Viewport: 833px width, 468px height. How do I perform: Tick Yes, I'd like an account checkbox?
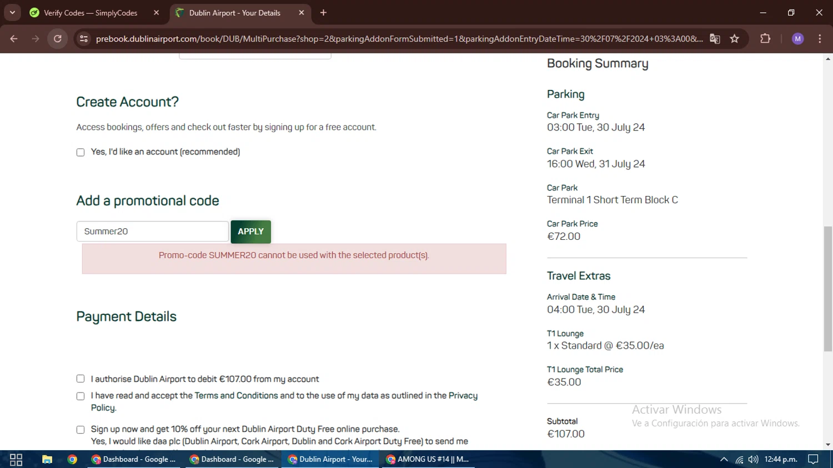tap(81, 152)
